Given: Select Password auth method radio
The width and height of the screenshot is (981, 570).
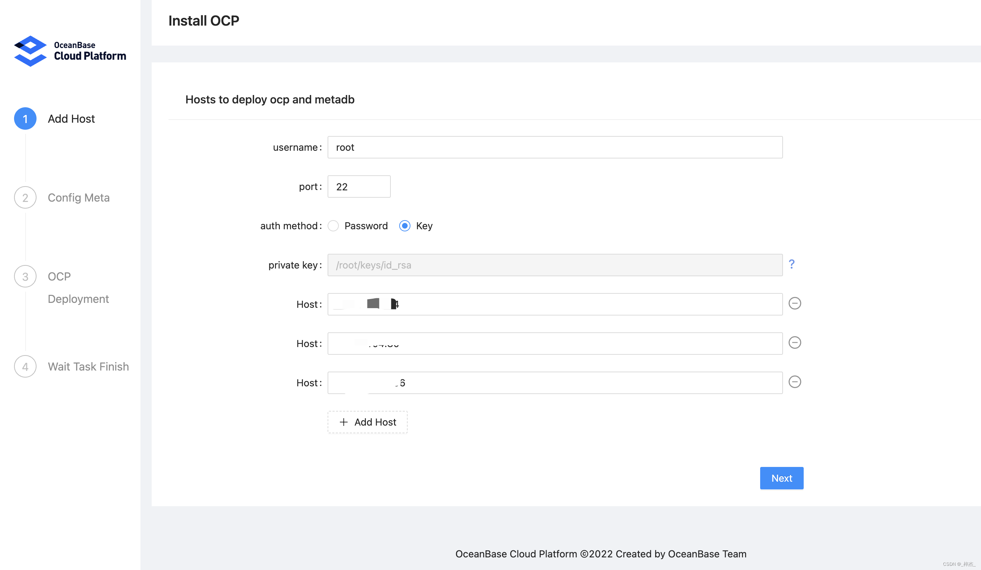Looking at the screenshot, I should (333, 226).
